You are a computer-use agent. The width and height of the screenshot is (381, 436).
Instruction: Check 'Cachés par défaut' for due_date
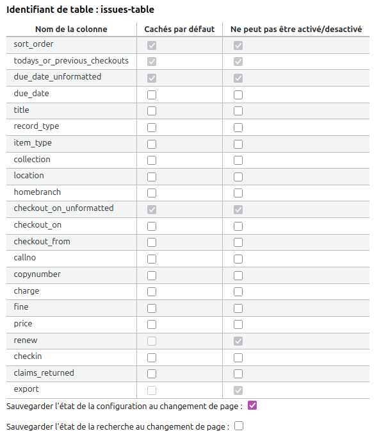152,95
